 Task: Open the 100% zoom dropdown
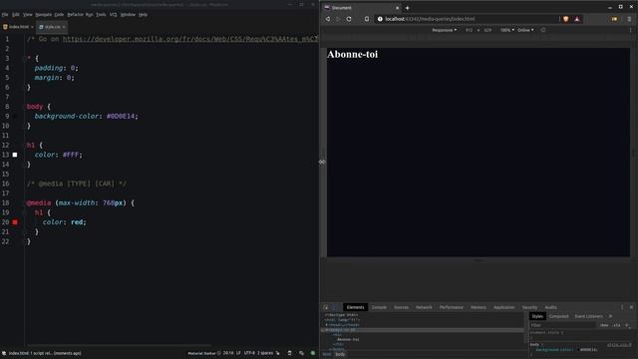[507, 30]
